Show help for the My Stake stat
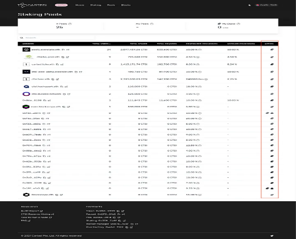 [238, 24]
